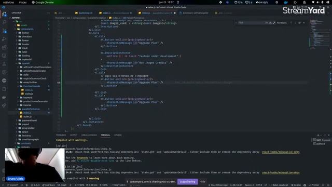Close the Find widget
This screenshot has width=332, height=187.
point(304,23)
